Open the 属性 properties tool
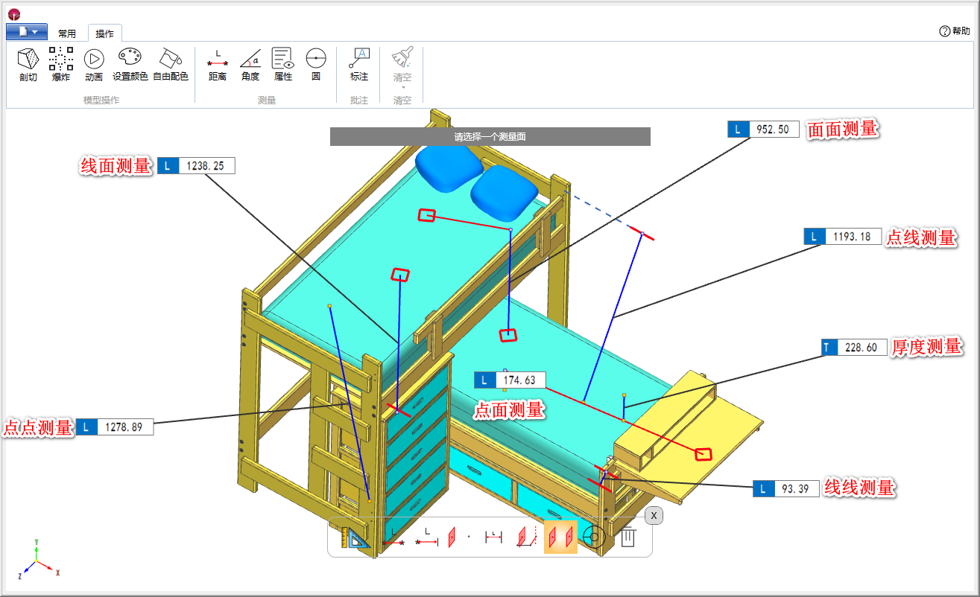Viewport: 980px width, 597px height. [282, 65]
